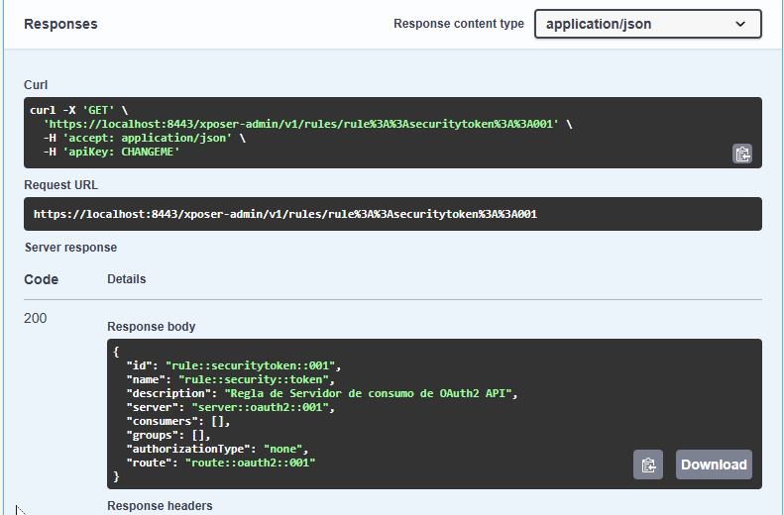Click the Response headers label
The image size is (784, 515).
click(x=160, y=505)
